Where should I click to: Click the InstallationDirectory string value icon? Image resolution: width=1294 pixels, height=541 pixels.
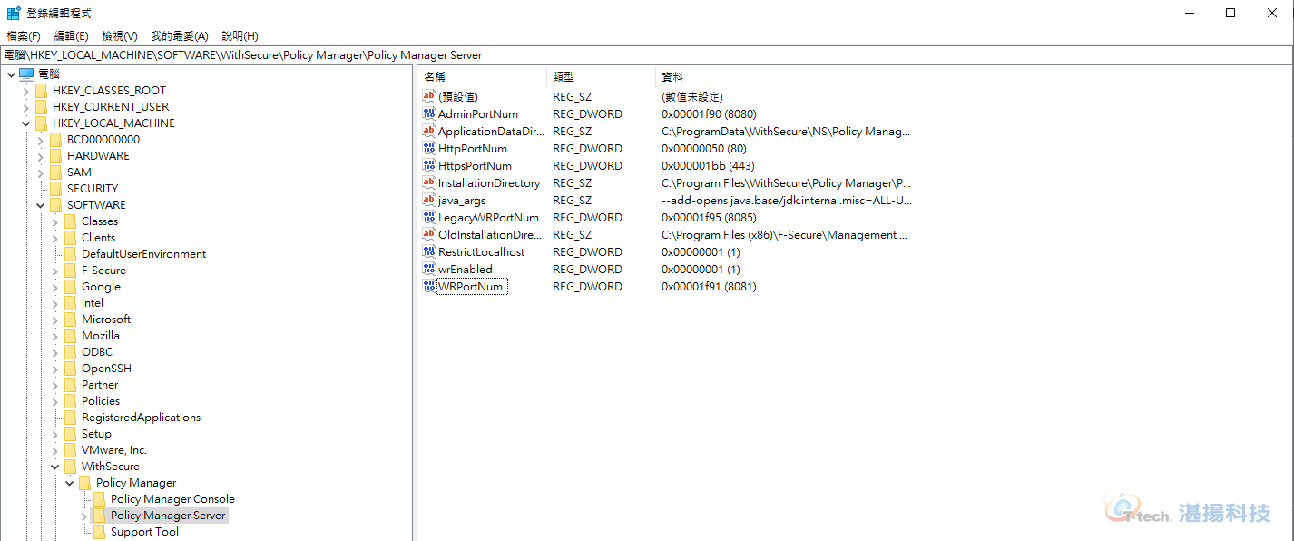click(x=429, y=183)
